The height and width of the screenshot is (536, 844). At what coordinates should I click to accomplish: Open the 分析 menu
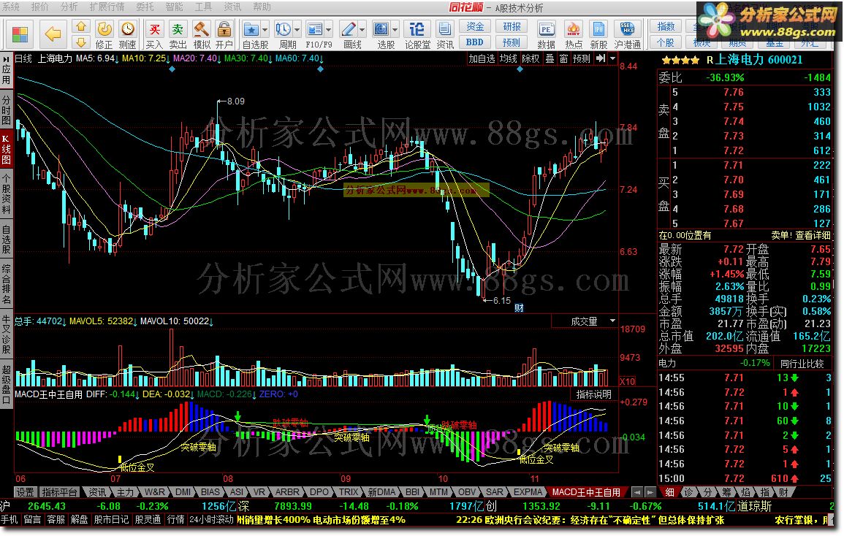[x=69, y=7]
